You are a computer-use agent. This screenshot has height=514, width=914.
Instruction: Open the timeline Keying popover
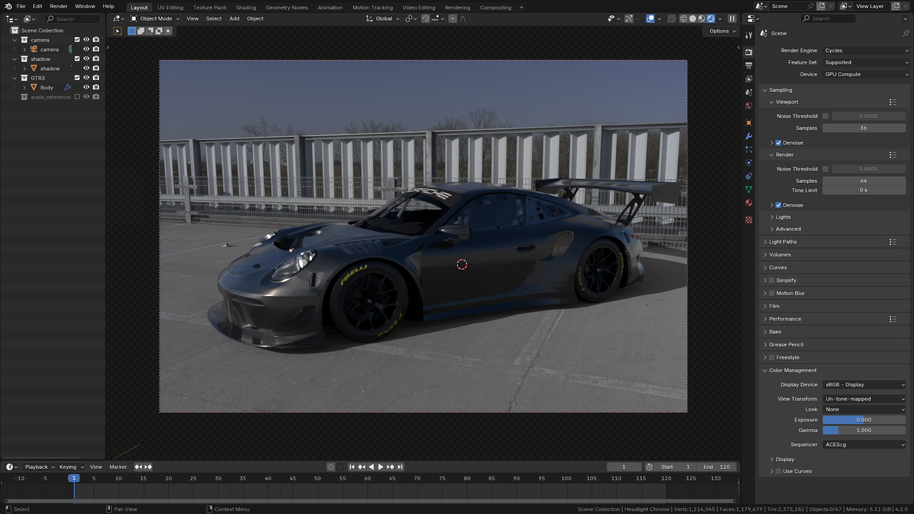tap(72, 467)
